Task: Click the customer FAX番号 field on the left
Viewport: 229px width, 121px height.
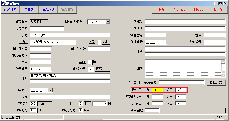Action: point(41,62)
